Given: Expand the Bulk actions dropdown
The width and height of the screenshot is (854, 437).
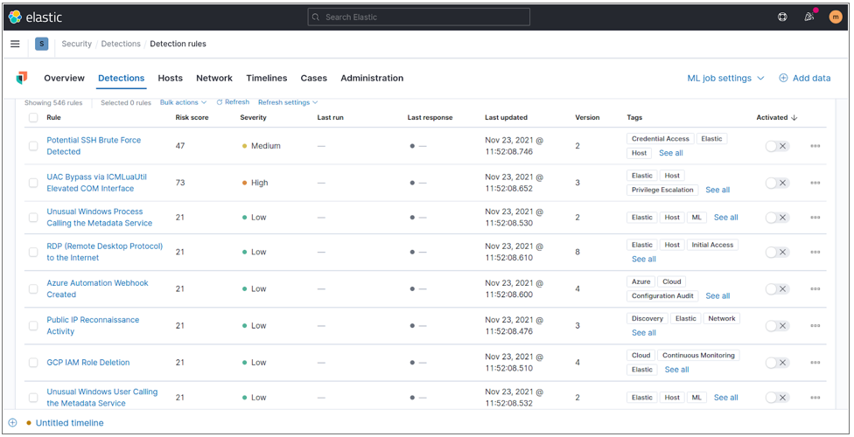Looking at the screenshot, I should 183,102.
